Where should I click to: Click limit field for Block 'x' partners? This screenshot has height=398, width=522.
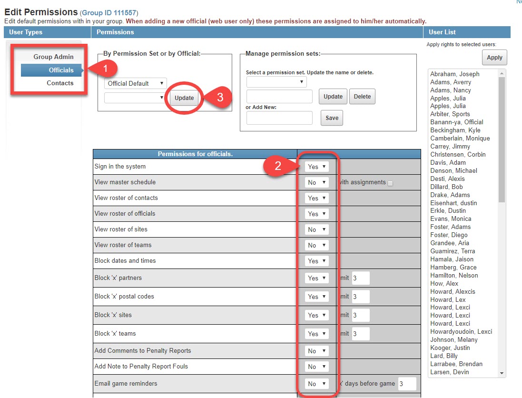point(361,278)
